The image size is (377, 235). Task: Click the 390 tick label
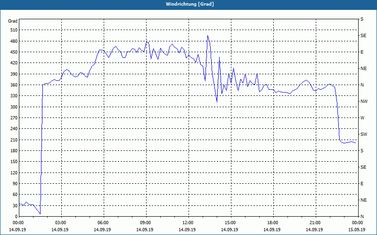click(14, 74)
